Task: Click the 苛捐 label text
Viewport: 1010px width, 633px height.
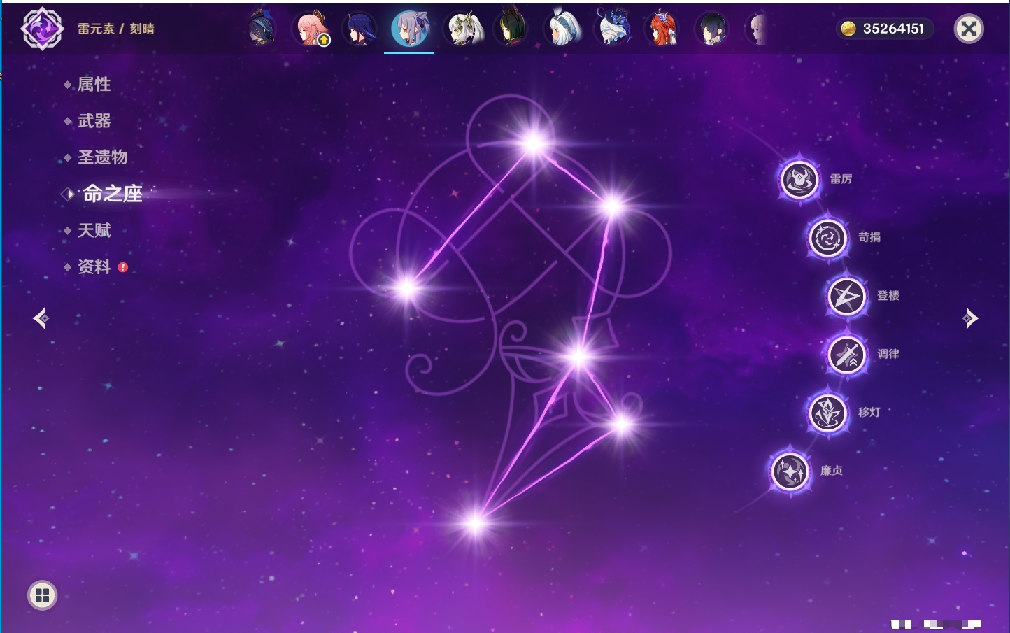Action: pos(869,237)
